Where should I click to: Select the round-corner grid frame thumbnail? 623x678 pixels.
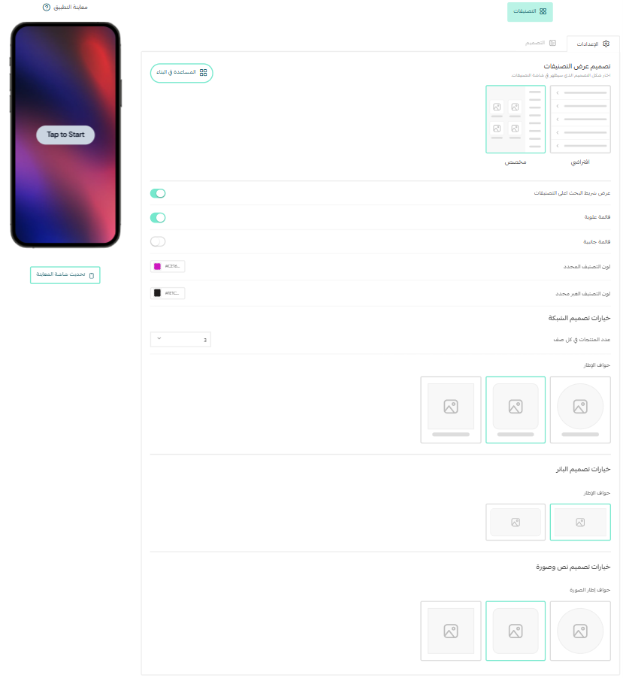516,410
